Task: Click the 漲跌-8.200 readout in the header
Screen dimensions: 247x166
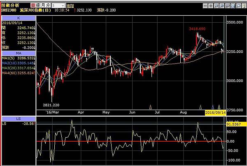Action: click(107, 10)
